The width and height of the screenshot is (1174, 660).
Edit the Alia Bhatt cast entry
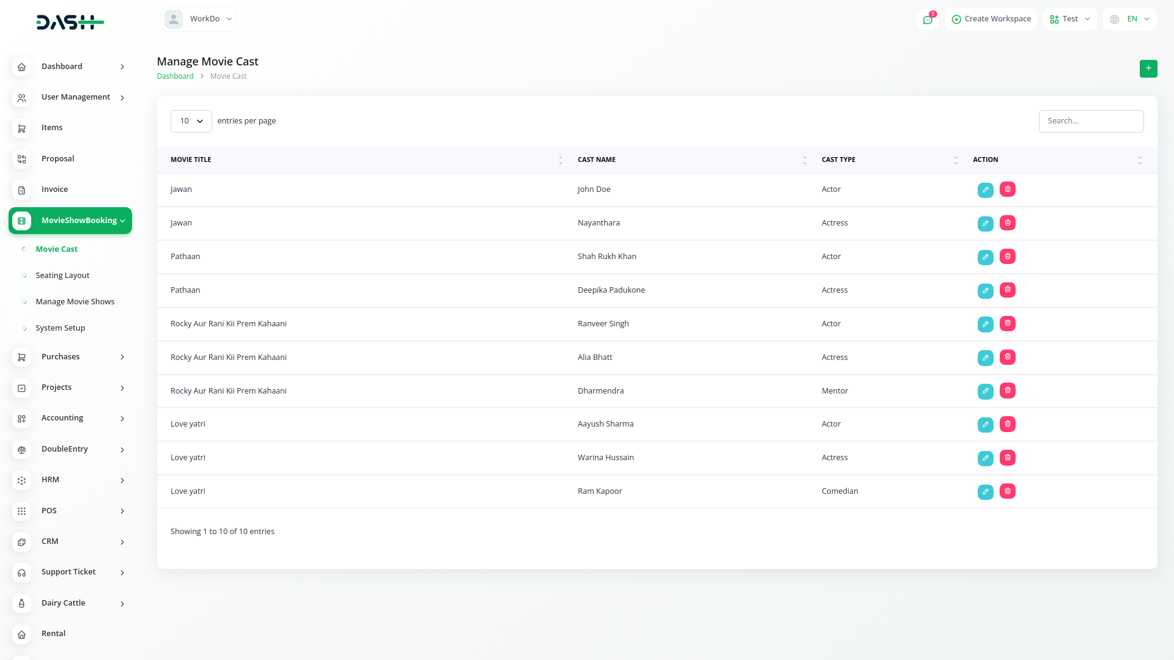tap(985, 358)
